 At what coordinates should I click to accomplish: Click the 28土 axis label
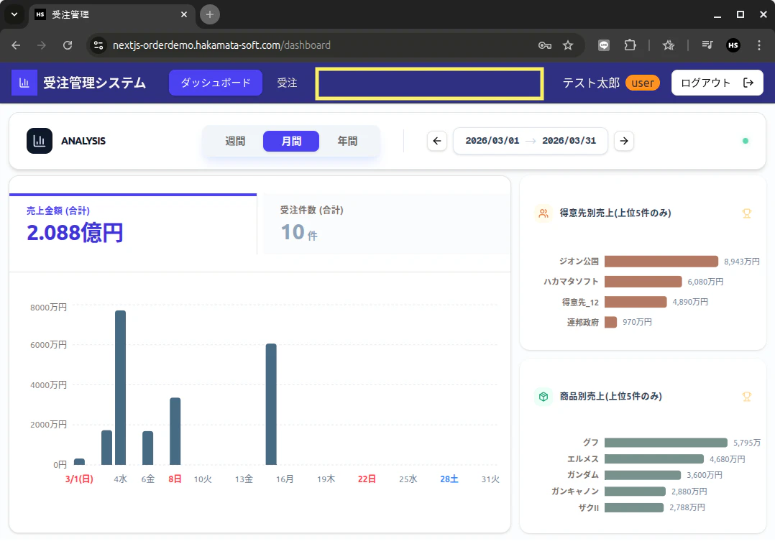449,479
